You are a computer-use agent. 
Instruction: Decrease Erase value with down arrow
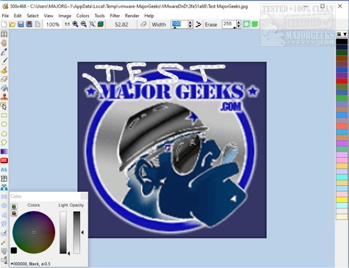(239, 26)
